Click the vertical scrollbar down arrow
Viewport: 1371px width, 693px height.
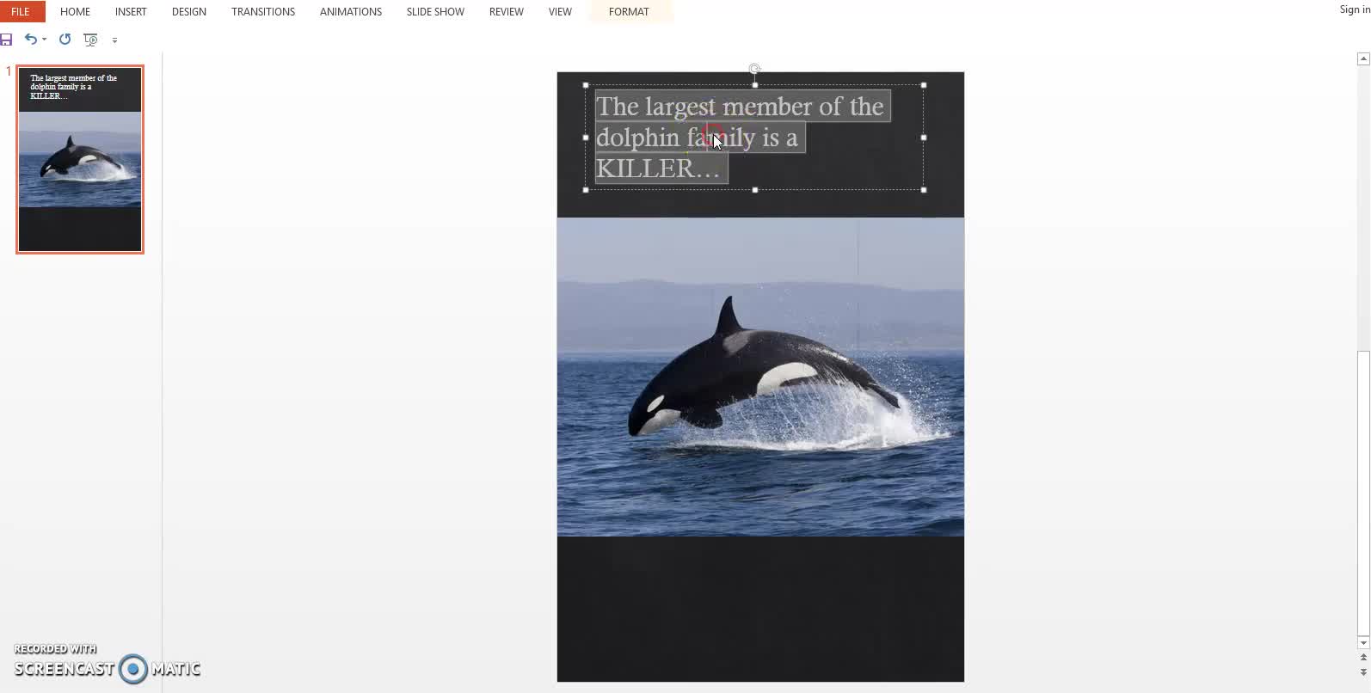point(1363,643)
